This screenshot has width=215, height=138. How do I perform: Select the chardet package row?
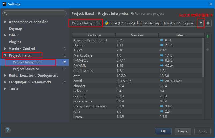pos(137,86)
